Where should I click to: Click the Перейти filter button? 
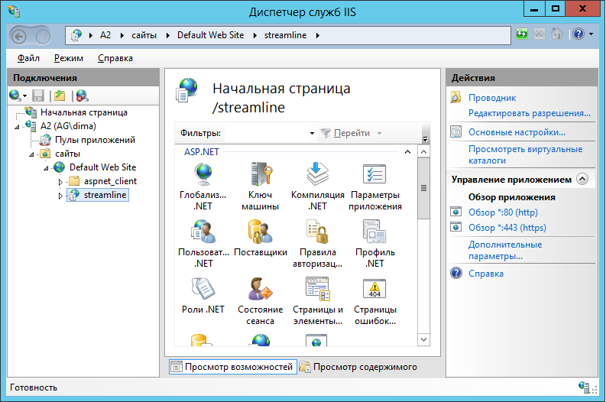[346, 133]
